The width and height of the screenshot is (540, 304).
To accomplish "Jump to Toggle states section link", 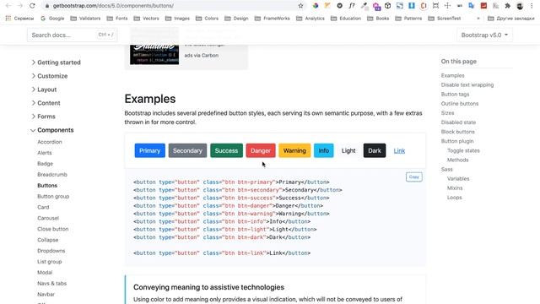I will pyautogui.click(x=463, y=150).
